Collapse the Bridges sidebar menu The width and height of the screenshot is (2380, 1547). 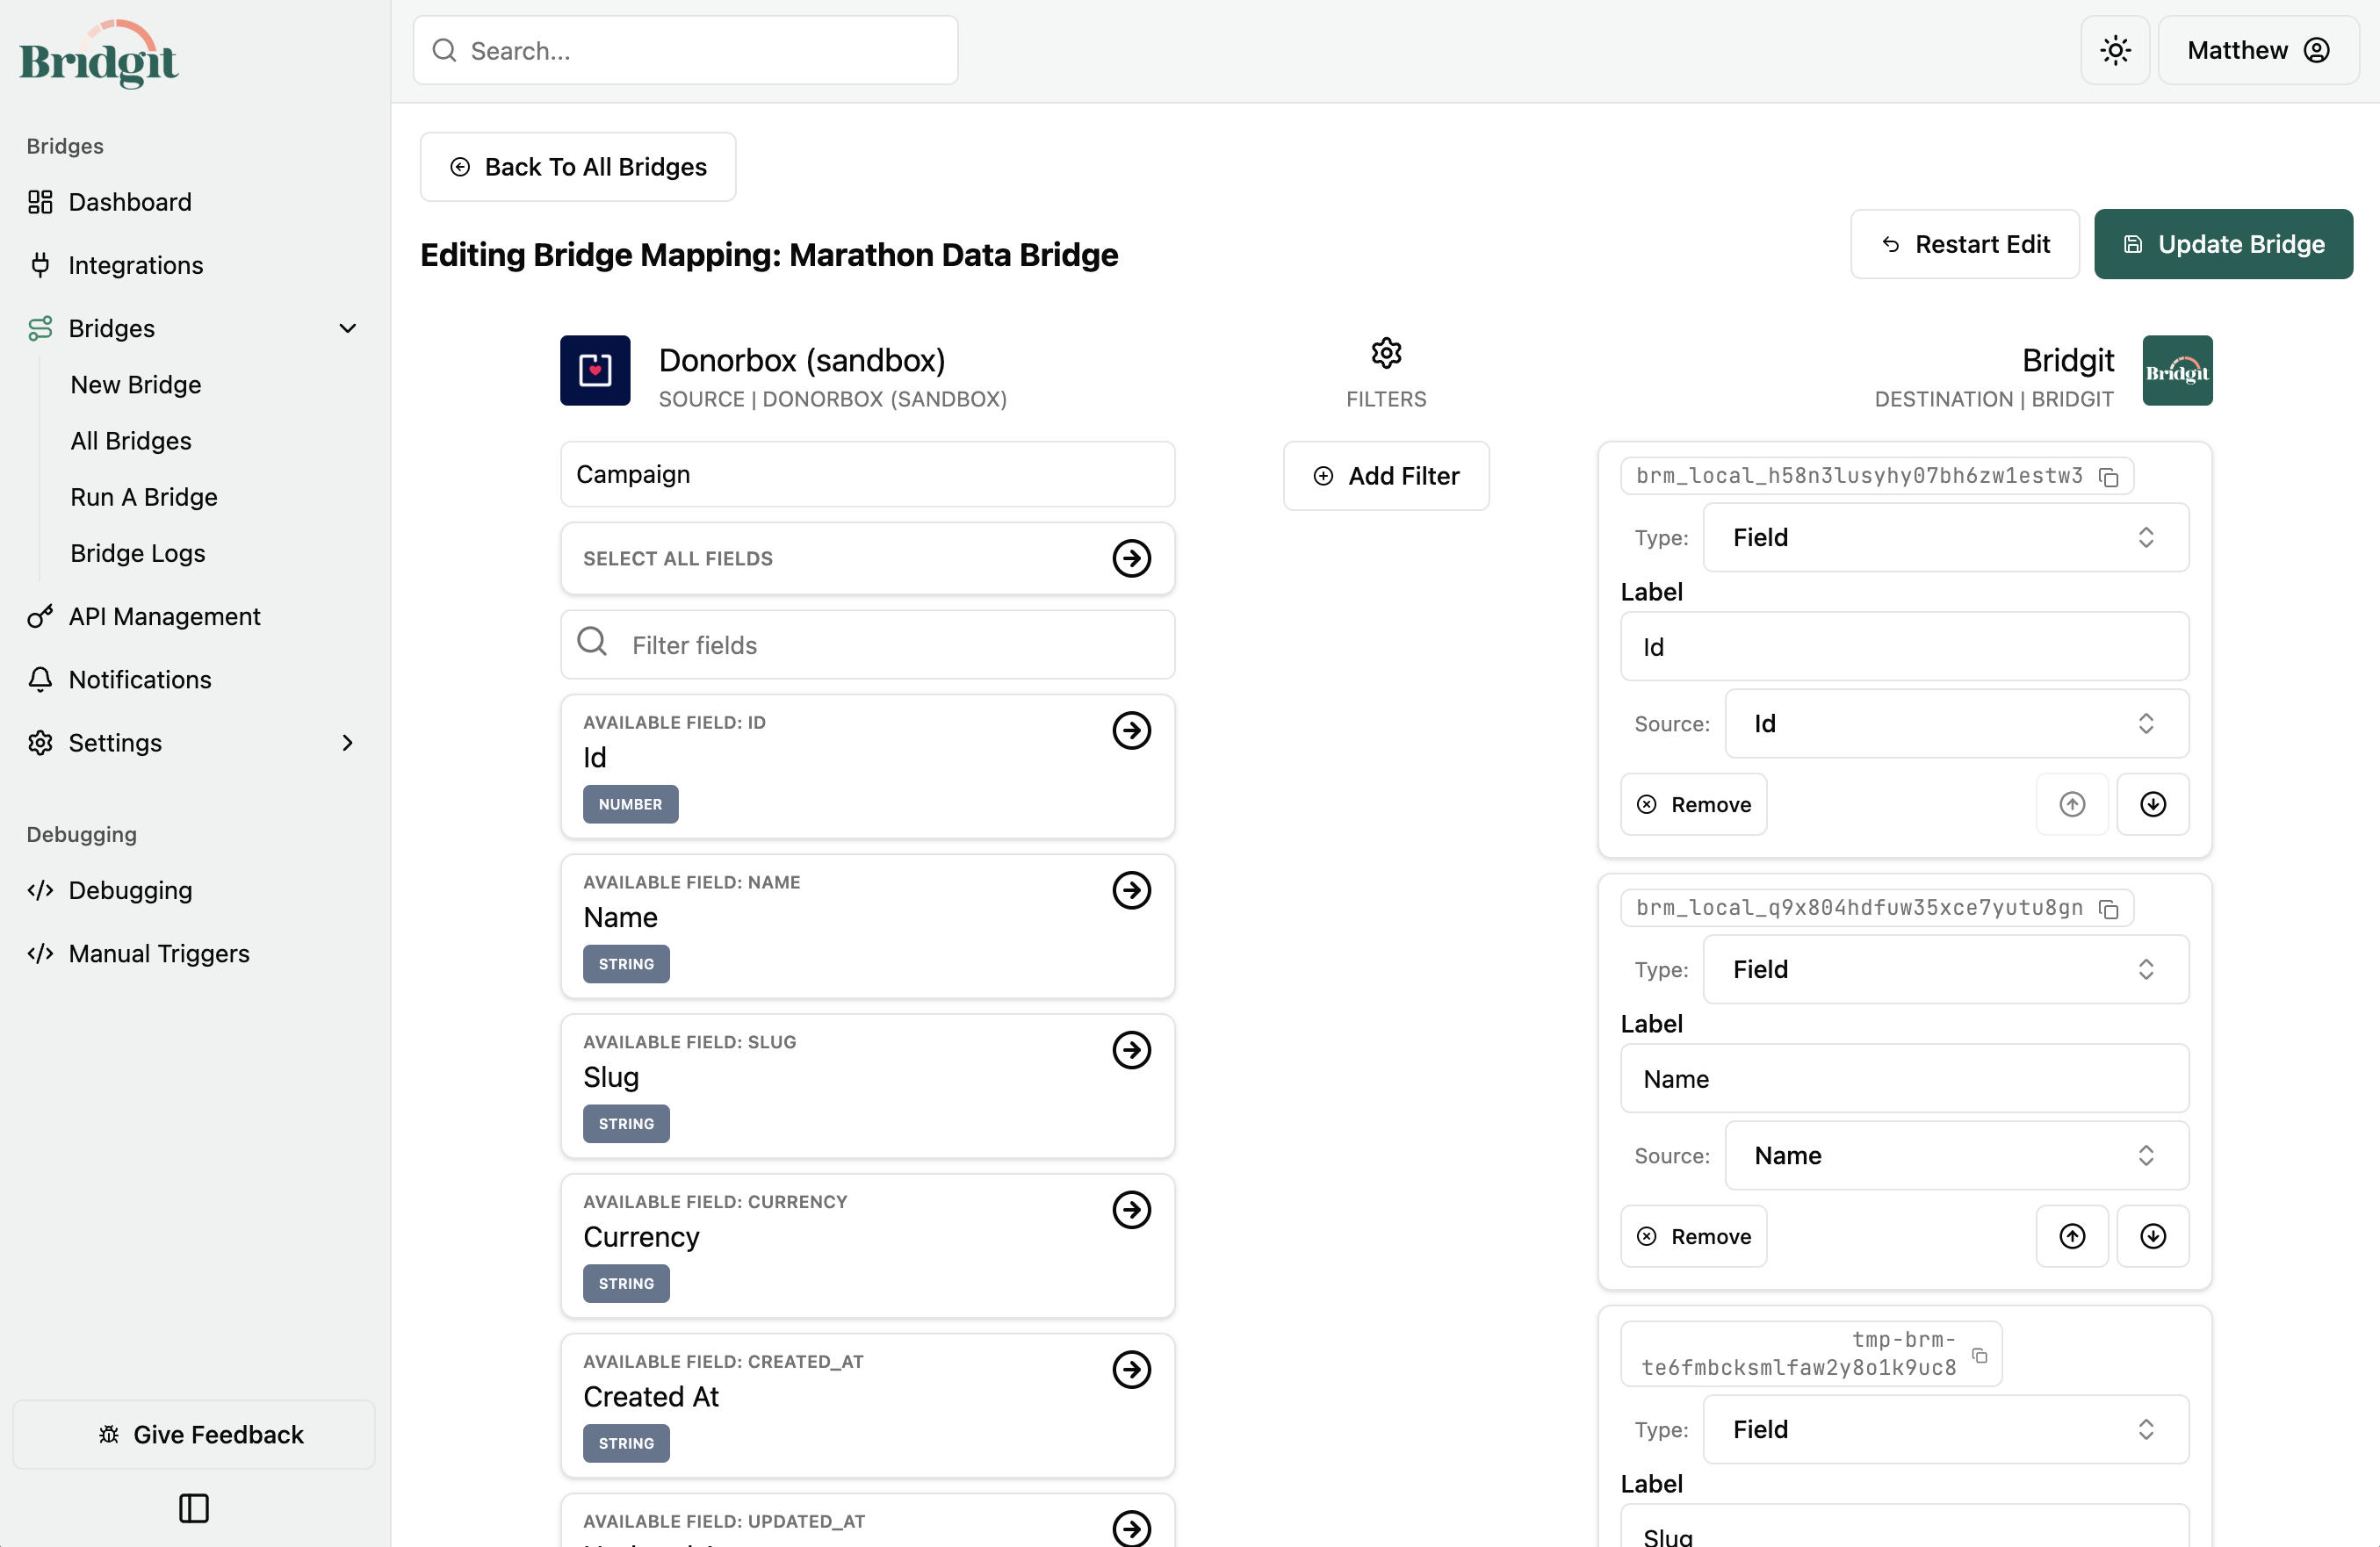347,328
